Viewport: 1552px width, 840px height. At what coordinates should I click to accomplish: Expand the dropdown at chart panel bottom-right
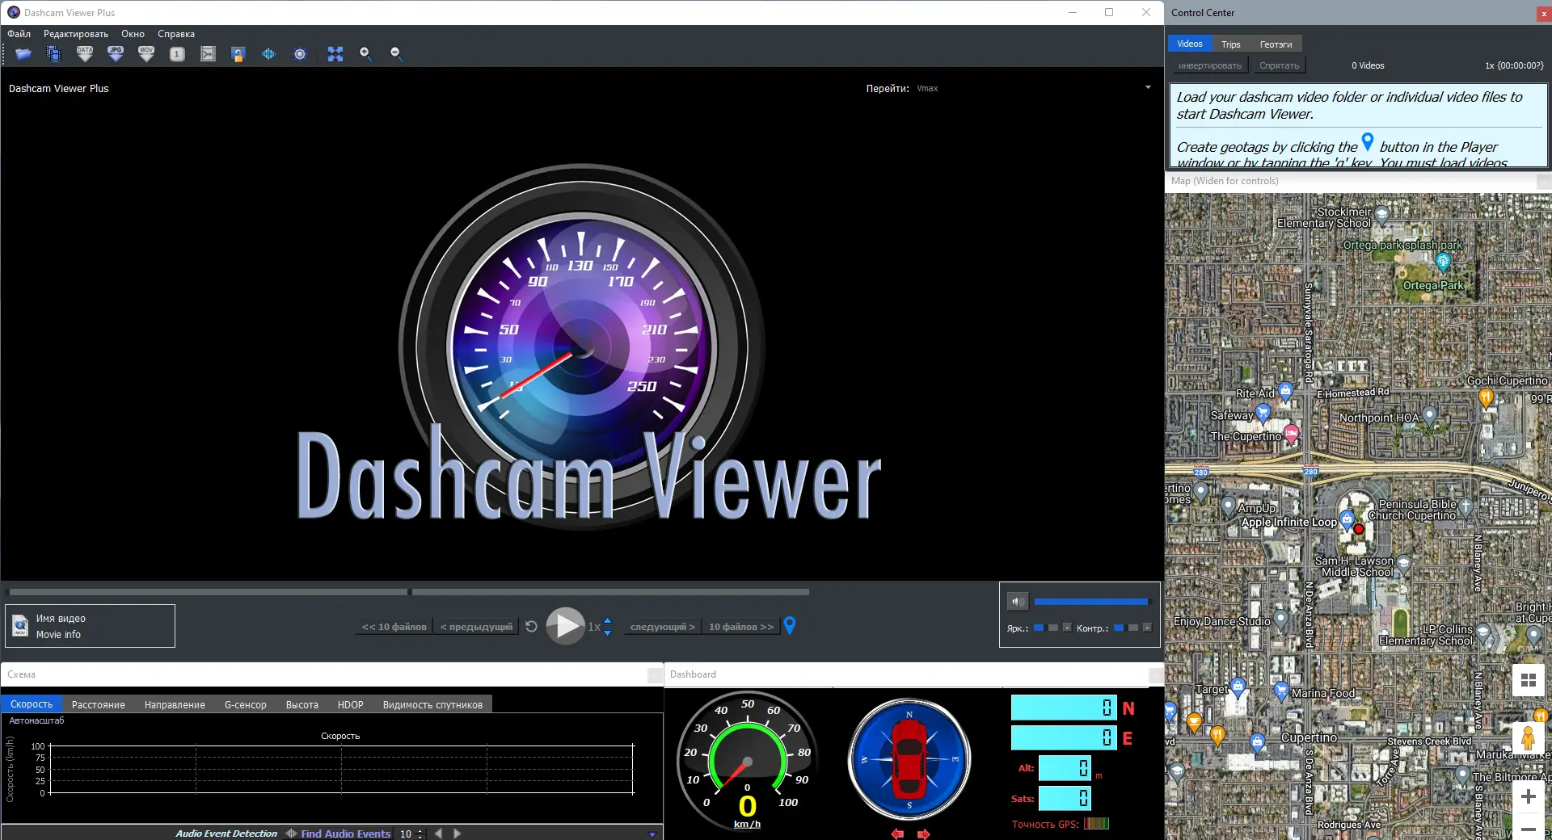tap(652, 834)
